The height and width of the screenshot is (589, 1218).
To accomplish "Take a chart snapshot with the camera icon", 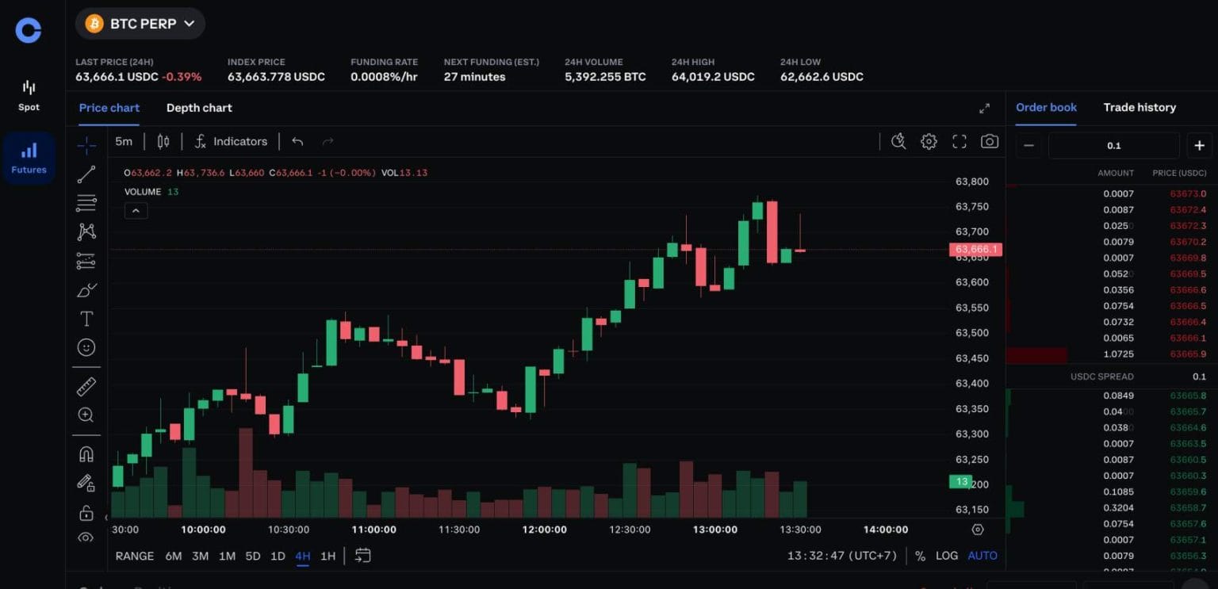I will pos(989,140).
